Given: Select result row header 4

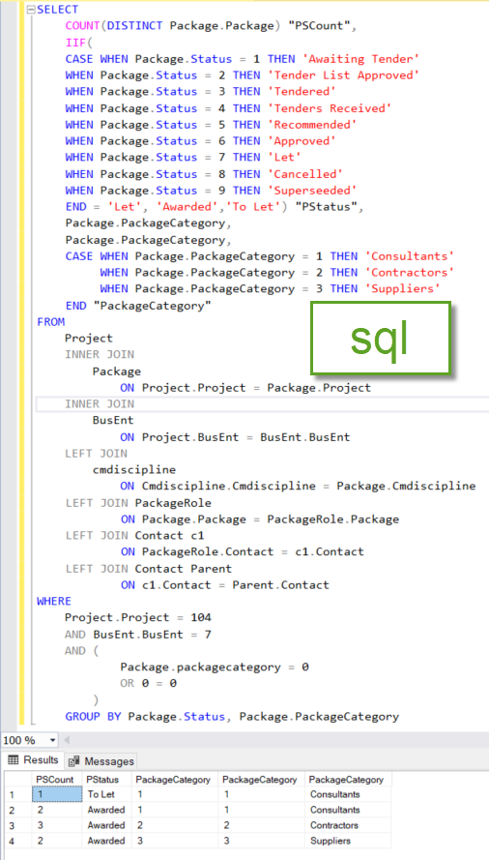Looking at the screenshot, I should [18, 841].
